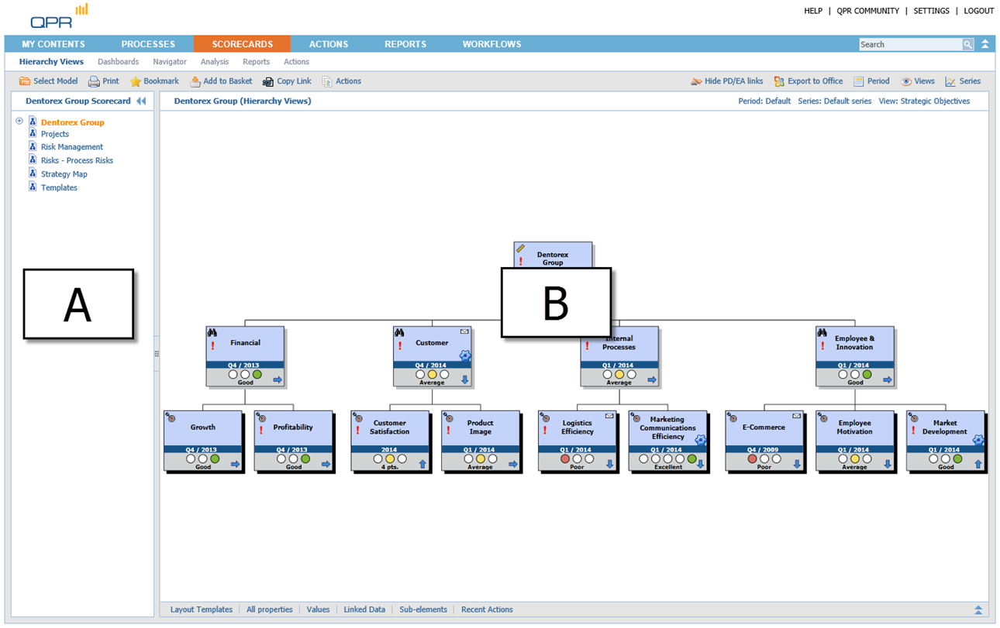1000x628 pixels.
Task: Click into the Search input field
Action: click(x=910, y=45)
